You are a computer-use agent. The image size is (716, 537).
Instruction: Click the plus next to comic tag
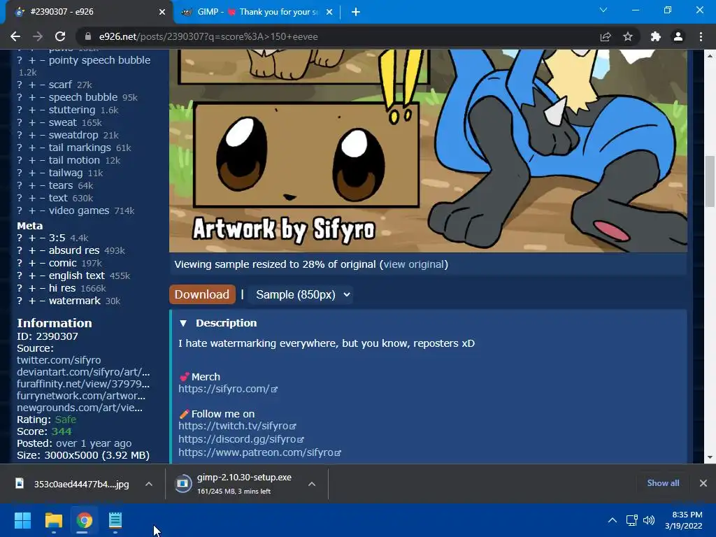coord(32,264)
